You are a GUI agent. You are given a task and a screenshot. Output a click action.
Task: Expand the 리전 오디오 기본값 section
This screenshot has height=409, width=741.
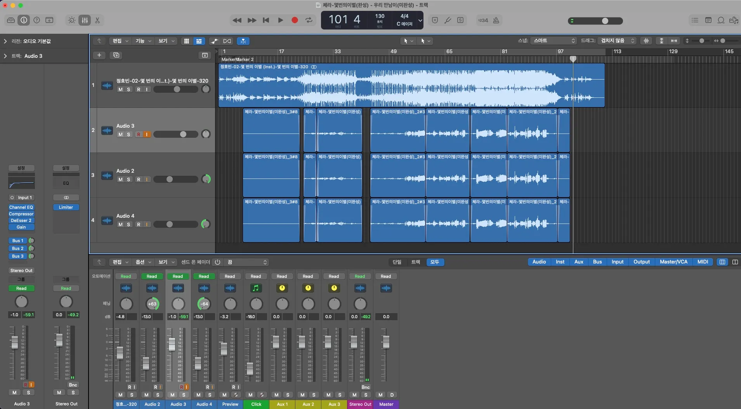pos(5,41)
